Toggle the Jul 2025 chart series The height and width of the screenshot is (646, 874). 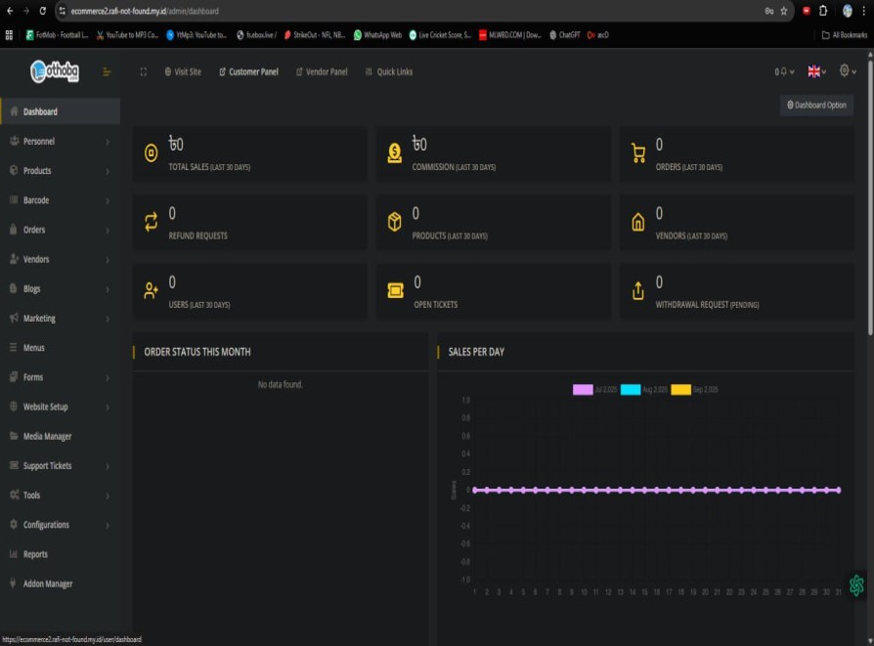583,390
